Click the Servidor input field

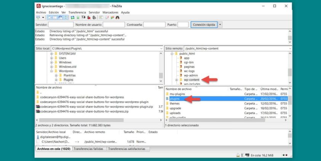61,25
